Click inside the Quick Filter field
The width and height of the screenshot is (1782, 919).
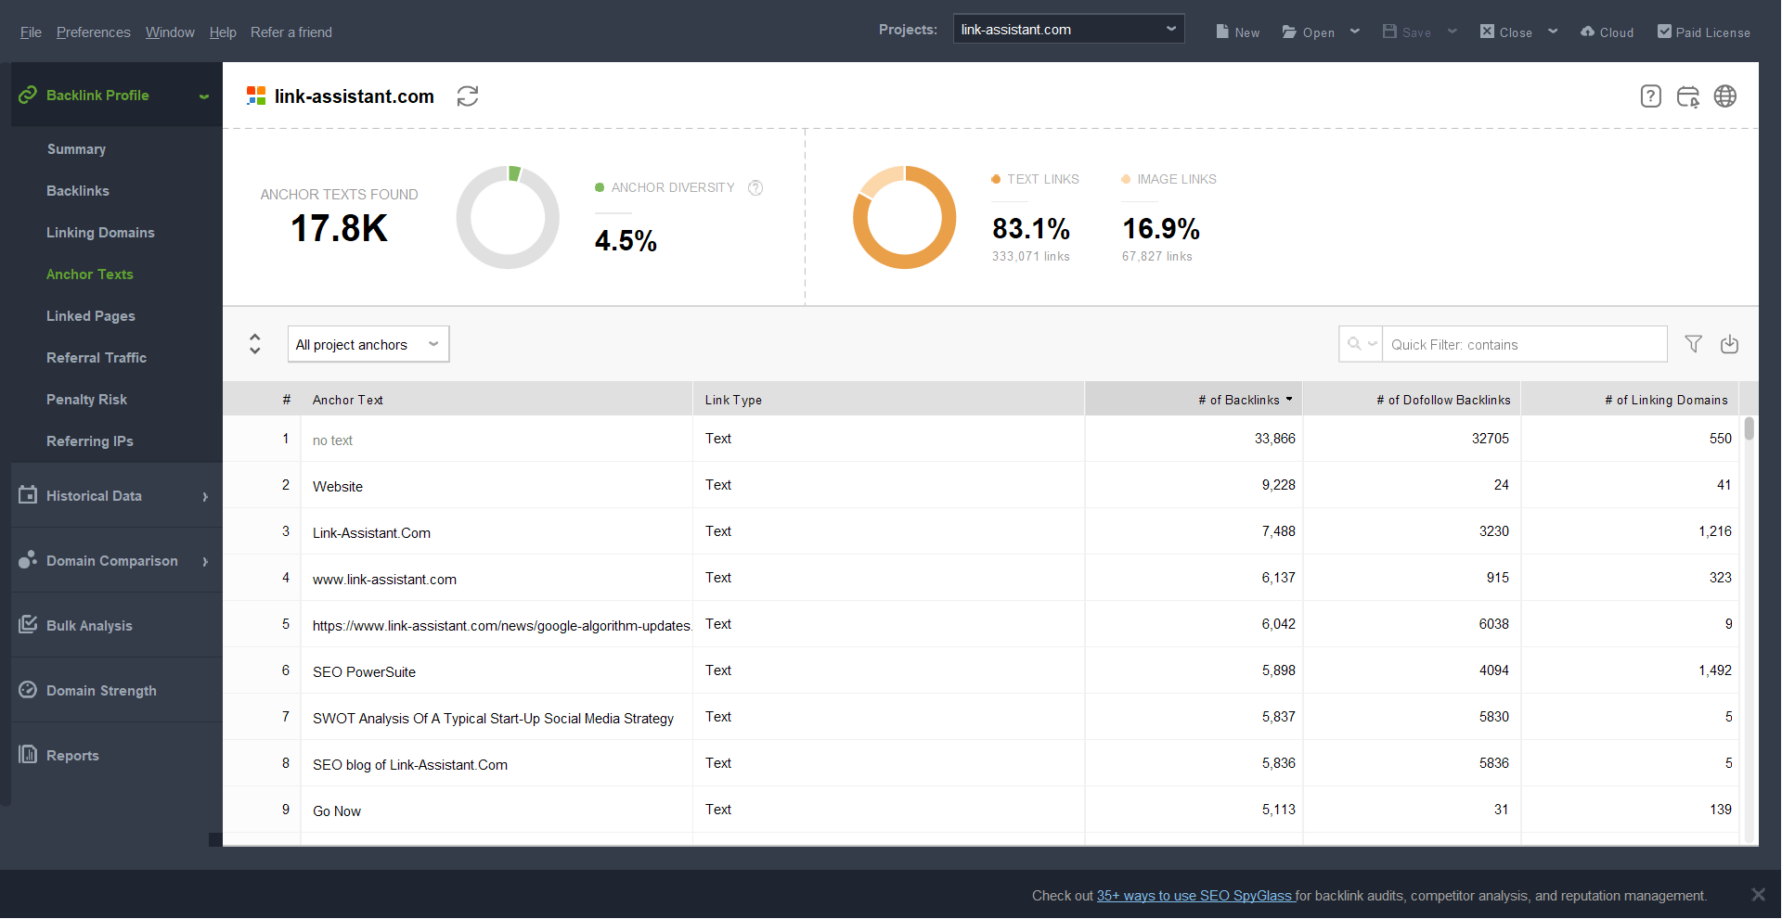(1524, 344)
